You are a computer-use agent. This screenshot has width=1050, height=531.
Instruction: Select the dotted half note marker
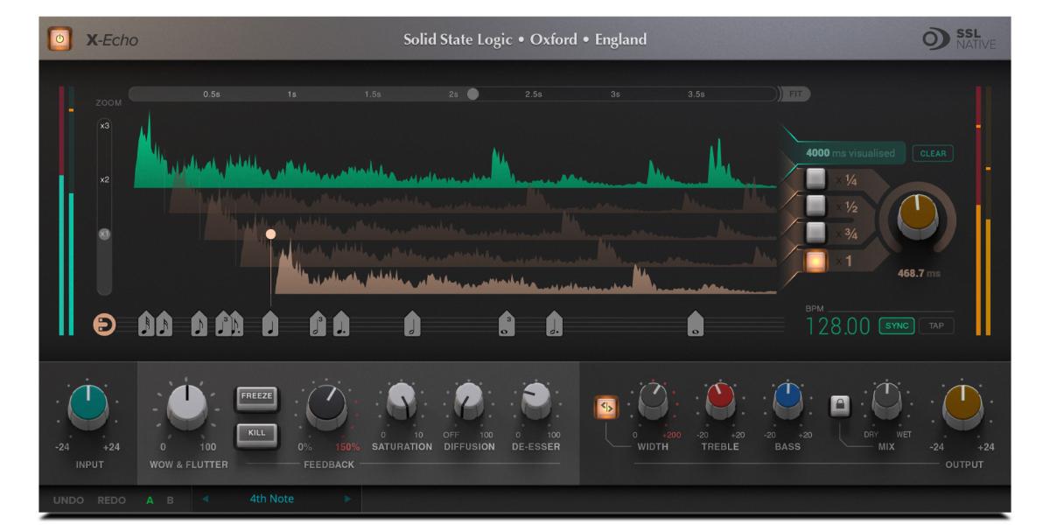pos(554,325)
